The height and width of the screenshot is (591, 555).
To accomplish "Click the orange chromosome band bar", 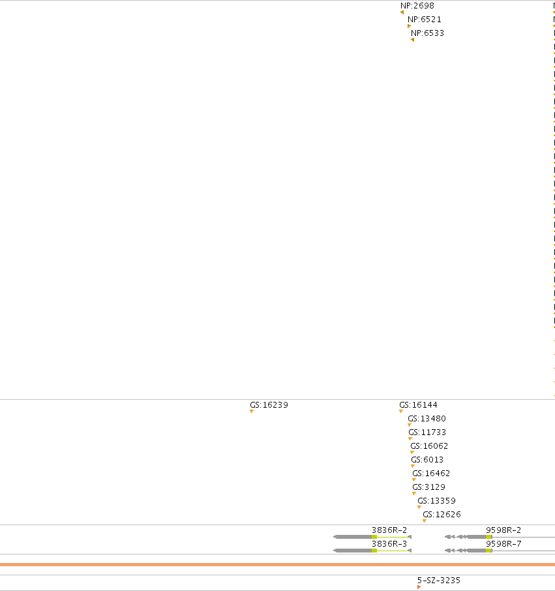I will point(277,565).
